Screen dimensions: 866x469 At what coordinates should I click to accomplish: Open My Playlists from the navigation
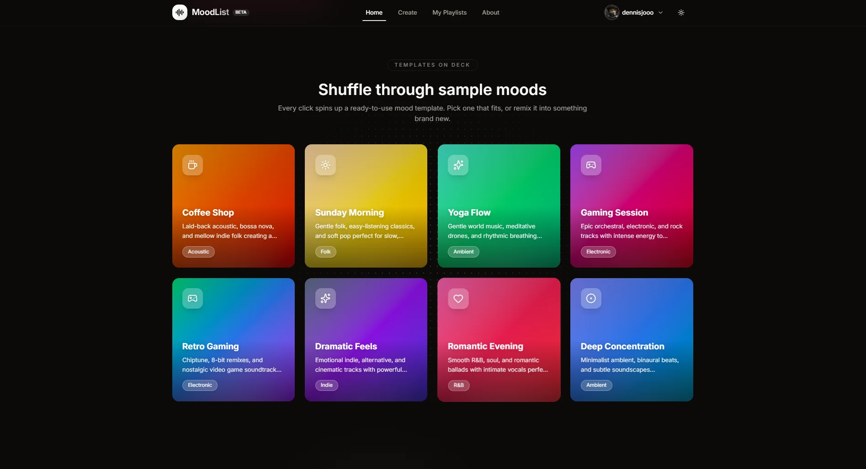449,12
